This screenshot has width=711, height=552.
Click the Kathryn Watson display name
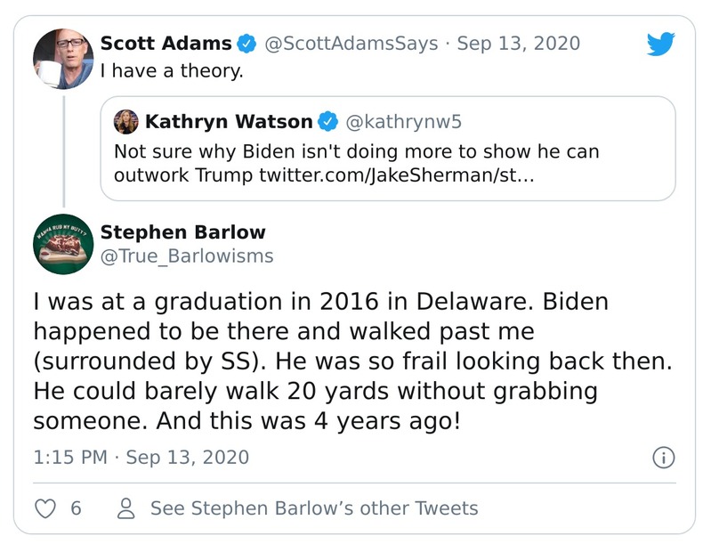pos(229,121)
